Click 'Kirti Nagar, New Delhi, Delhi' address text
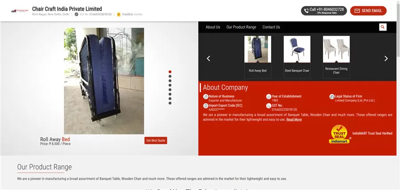The width and height of the screenshot is (400, 190). click(51, 15)
